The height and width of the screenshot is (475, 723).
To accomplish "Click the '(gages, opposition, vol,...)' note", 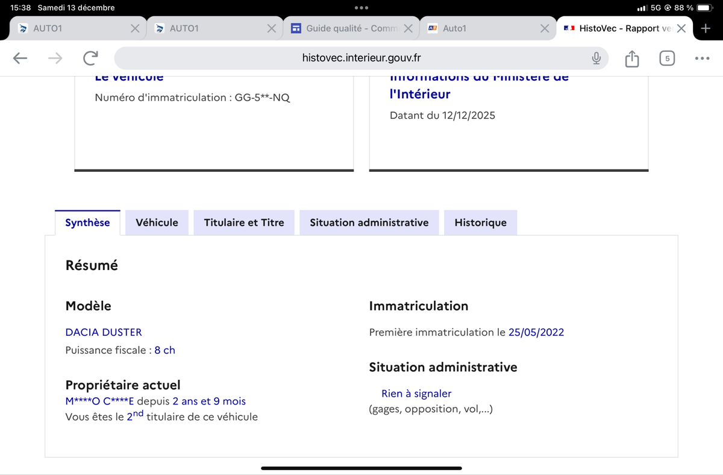I will click(x=431, y=409).
